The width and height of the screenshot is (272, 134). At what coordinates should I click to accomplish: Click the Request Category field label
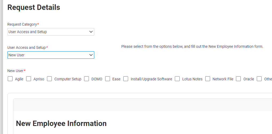coord(22,24)
